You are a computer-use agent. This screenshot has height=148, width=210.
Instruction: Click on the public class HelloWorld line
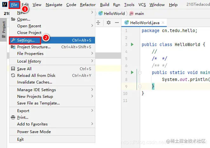point(173,44)
